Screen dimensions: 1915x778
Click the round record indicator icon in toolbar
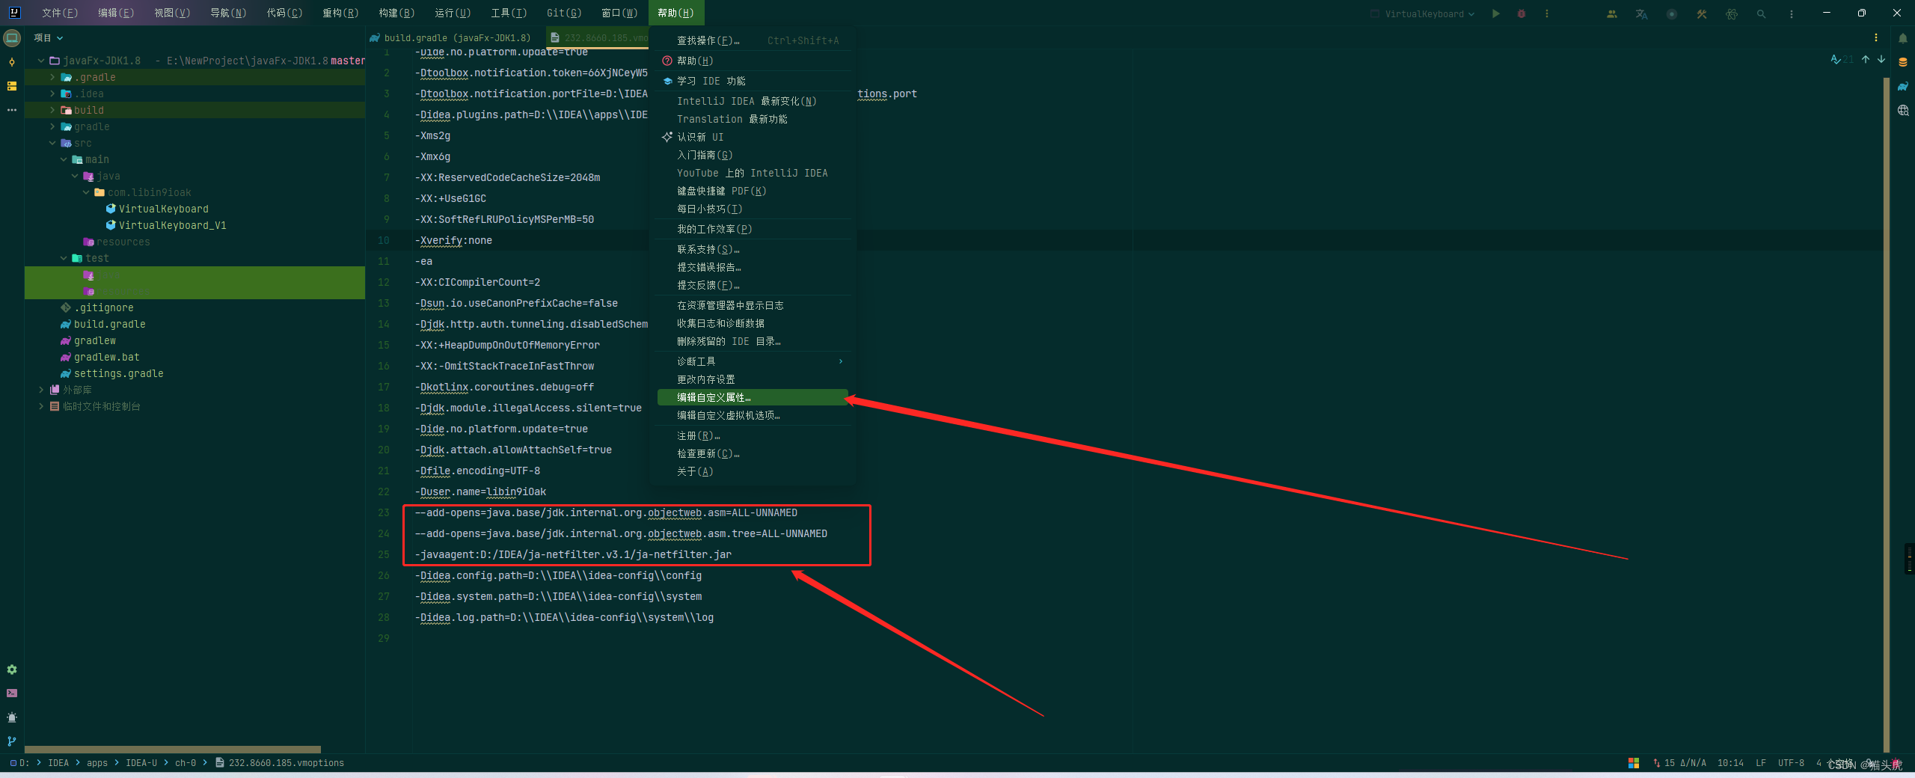pyautogui.click(x=1672, y=13)
